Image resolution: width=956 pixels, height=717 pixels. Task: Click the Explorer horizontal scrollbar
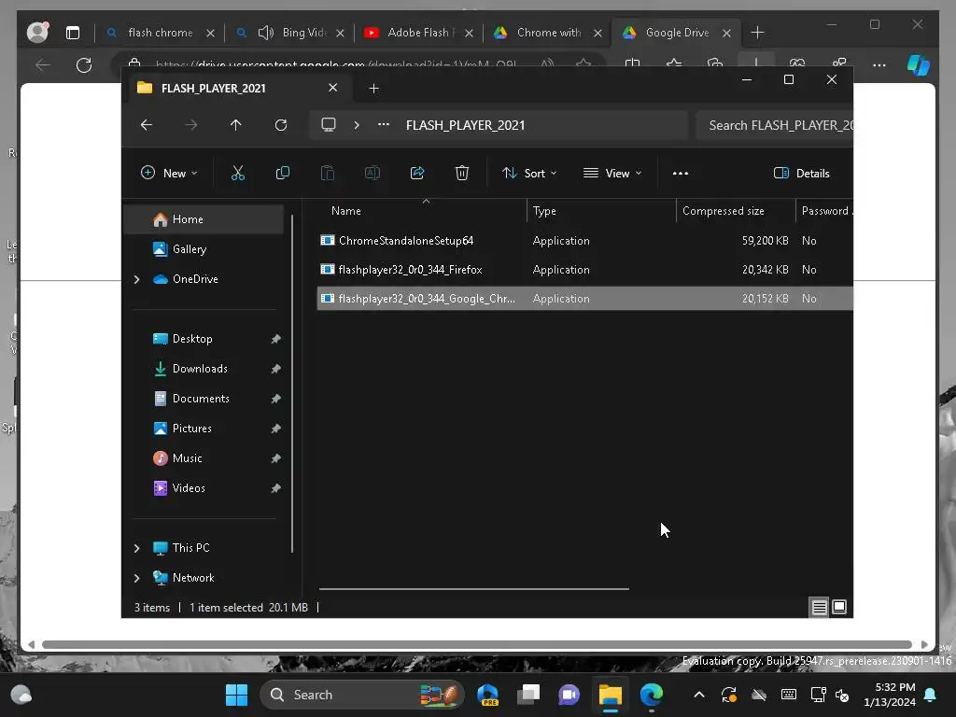[473, 589]
